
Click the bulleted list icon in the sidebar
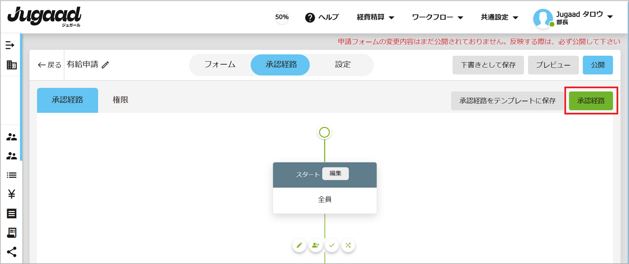click(x=12, y=175)
